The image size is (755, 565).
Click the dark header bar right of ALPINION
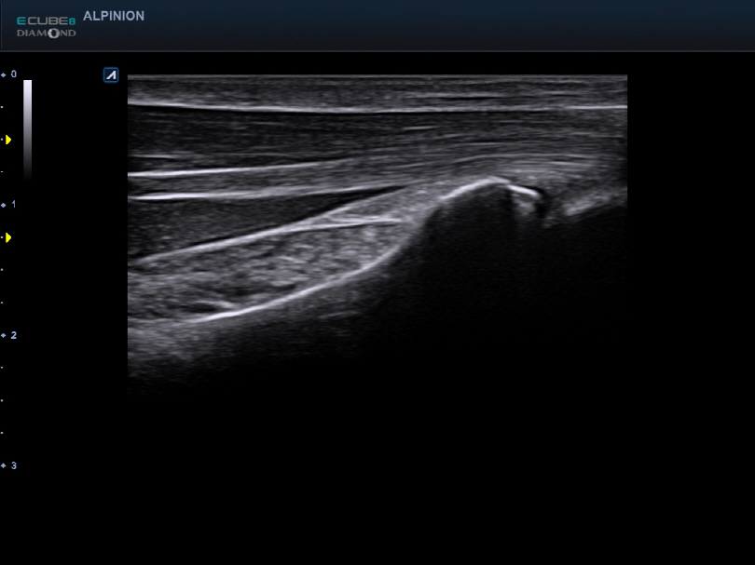point(466,25)
